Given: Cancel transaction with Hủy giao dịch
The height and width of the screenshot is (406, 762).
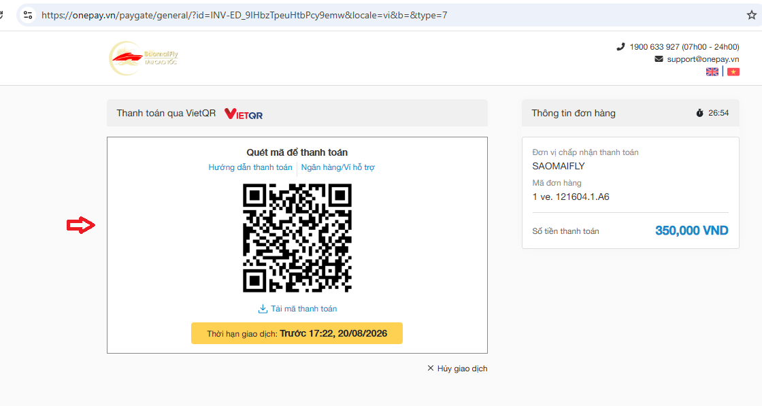Looking at the screenshot, I should tap(462, 369).
